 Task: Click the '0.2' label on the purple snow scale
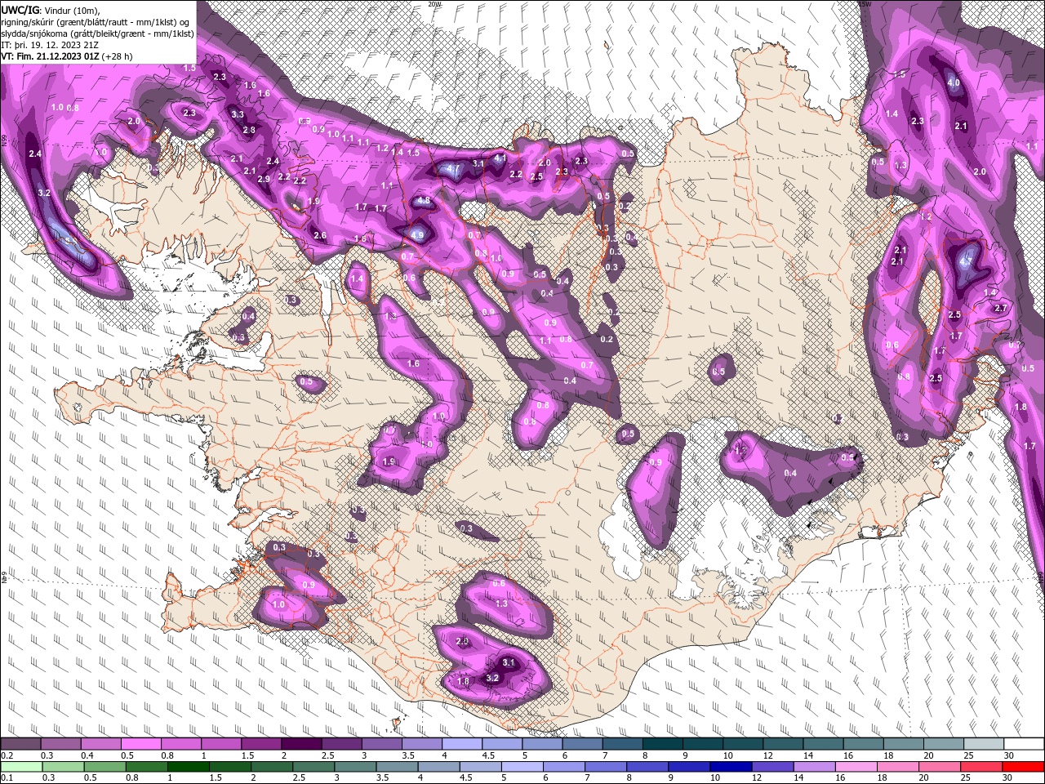pos(7,755)
